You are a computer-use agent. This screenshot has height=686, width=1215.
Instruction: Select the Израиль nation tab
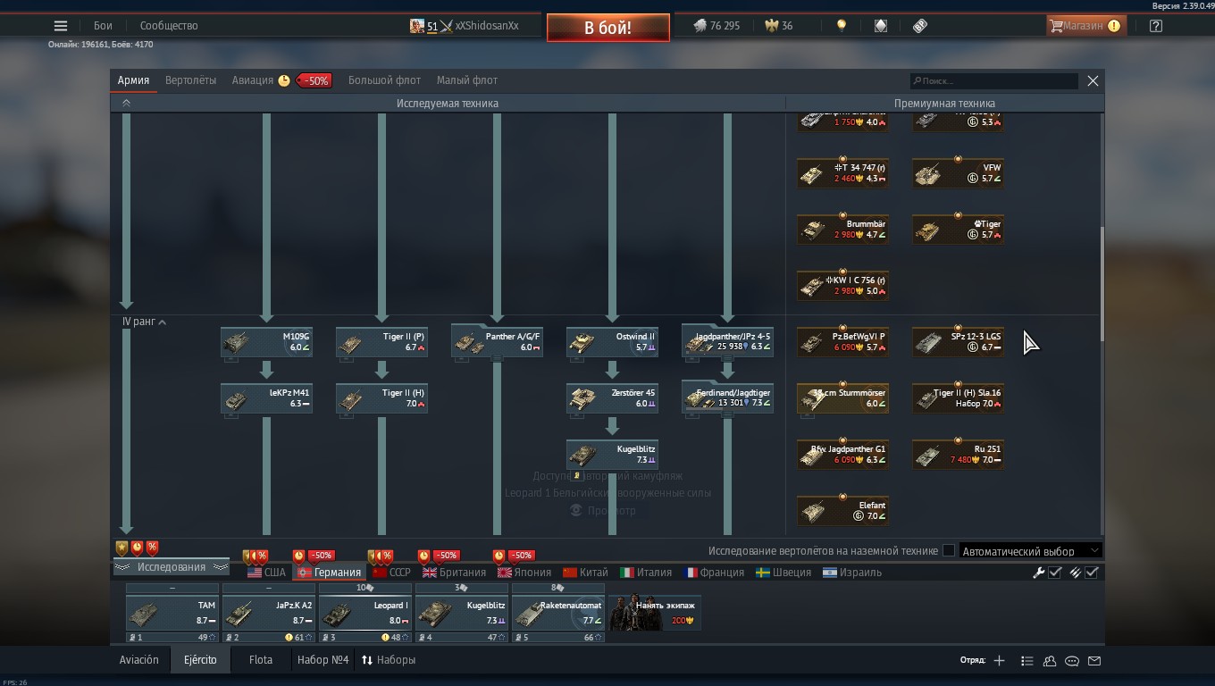[852, 573]
